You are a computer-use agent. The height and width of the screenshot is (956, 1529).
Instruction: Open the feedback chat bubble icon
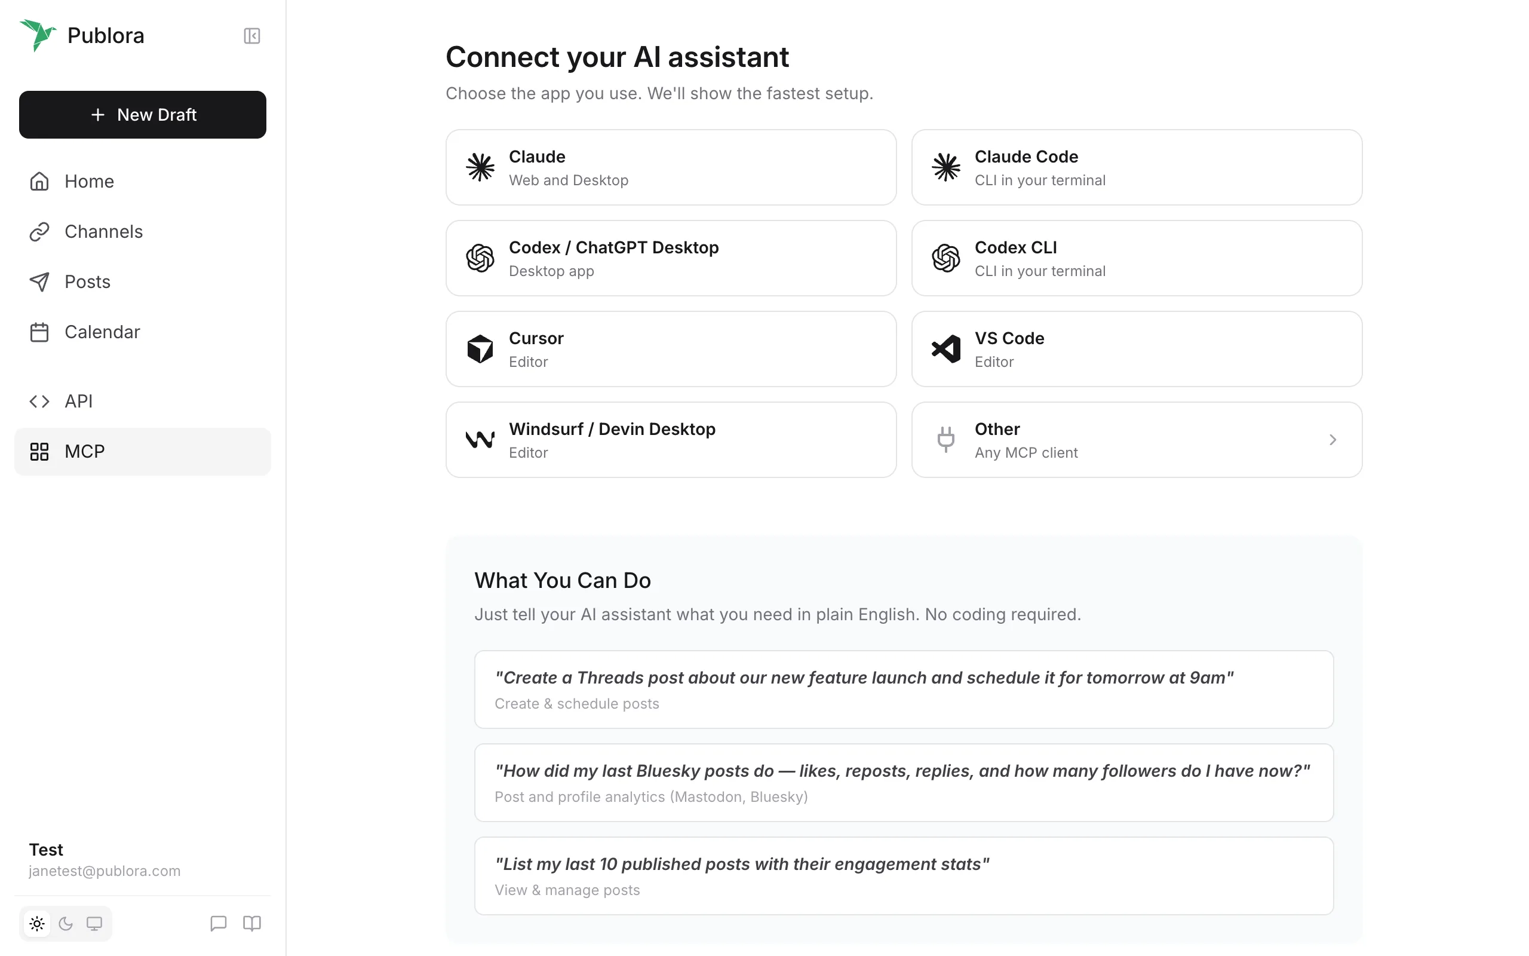pos(218,923)
